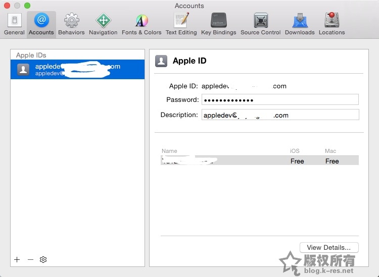Select the appledev Apple ID row
Viewport: 379px width, 277px height.
pyautogui.click(x=78, y=70)
